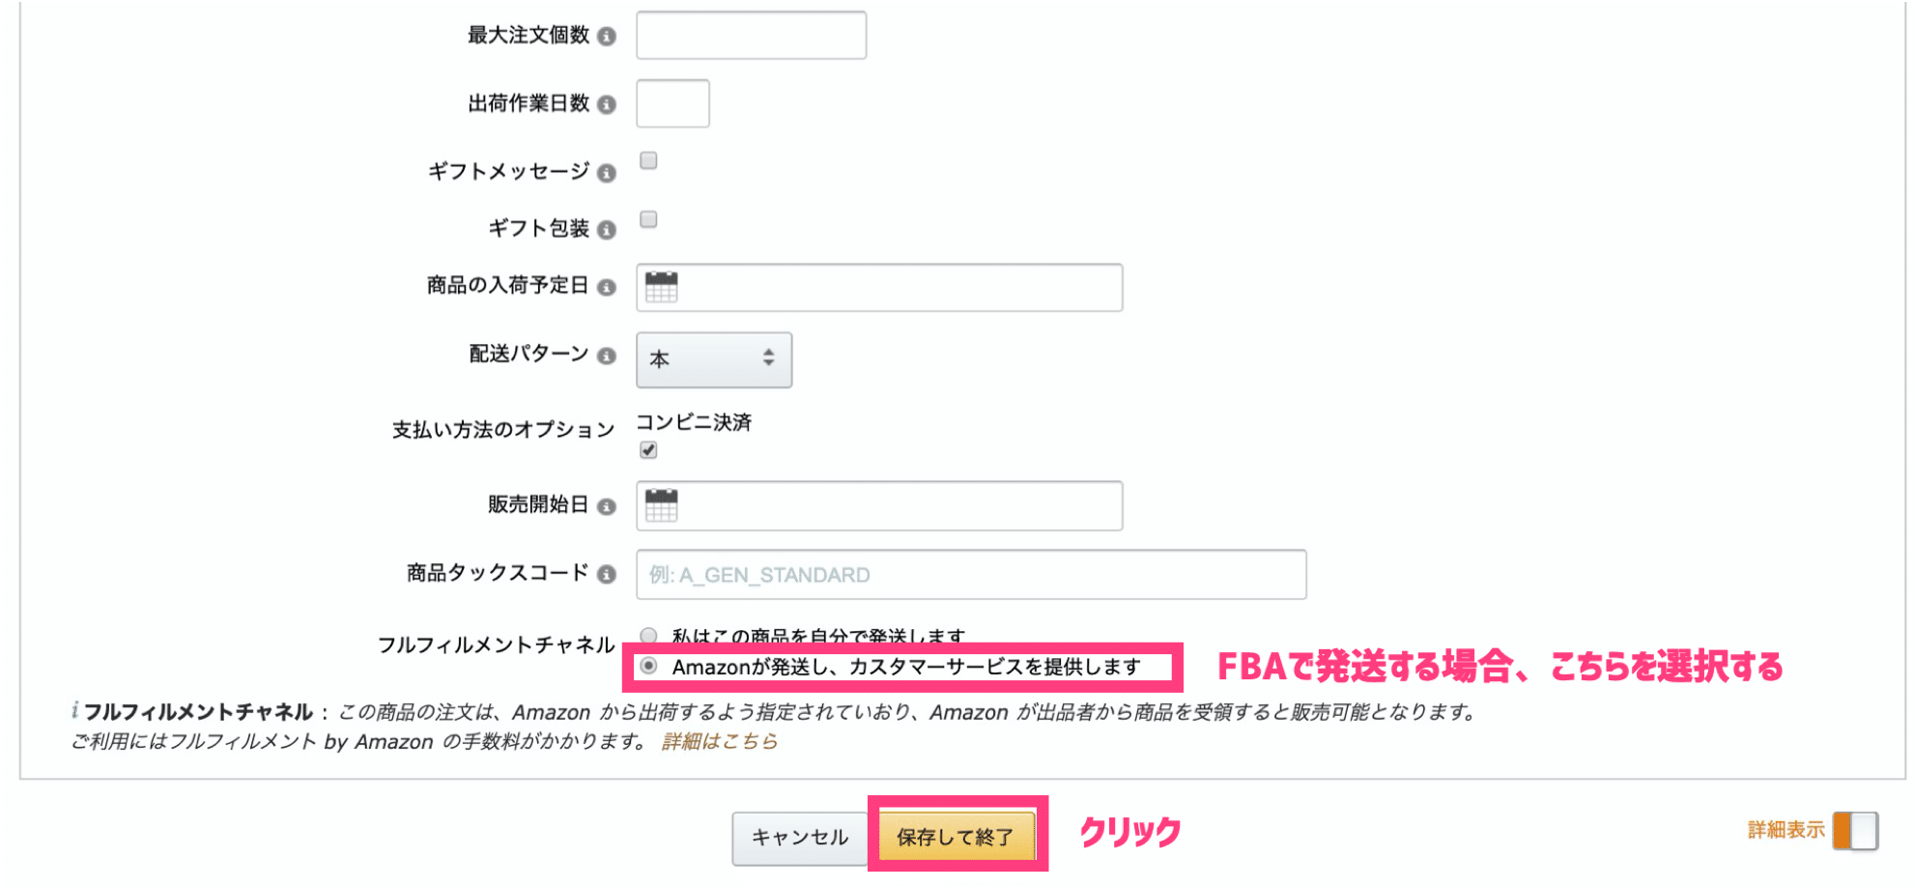Enable the ギフト包装 checkbox
The width and height of the screenshot is (1914, 887).
coord(649,219)
